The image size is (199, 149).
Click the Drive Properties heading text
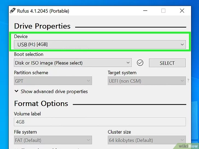42,26
